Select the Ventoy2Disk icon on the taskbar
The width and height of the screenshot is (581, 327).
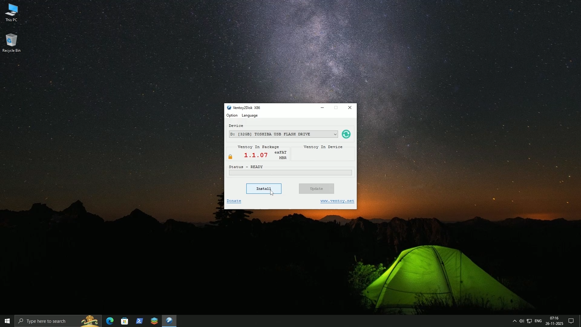169,321
